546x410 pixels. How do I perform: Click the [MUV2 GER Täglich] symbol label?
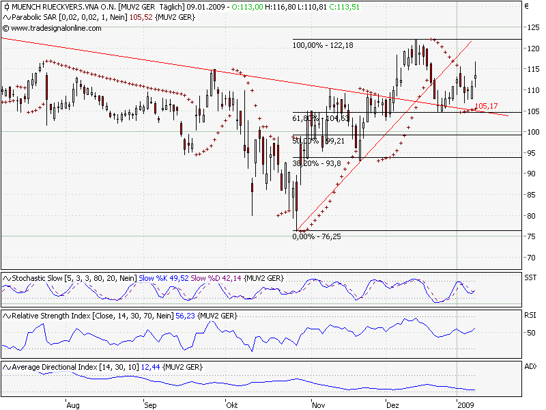(x=152, y=7)
